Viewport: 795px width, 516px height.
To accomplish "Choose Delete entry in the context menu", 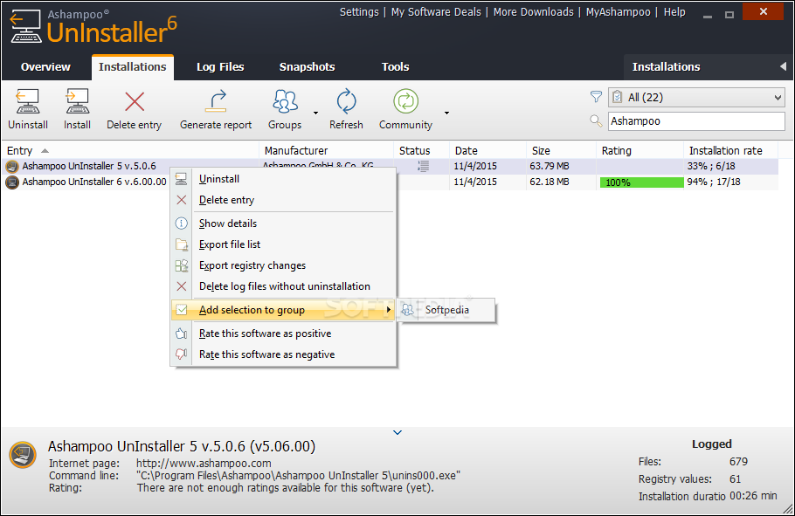I will pyautogui.click(x=283, y=200).
